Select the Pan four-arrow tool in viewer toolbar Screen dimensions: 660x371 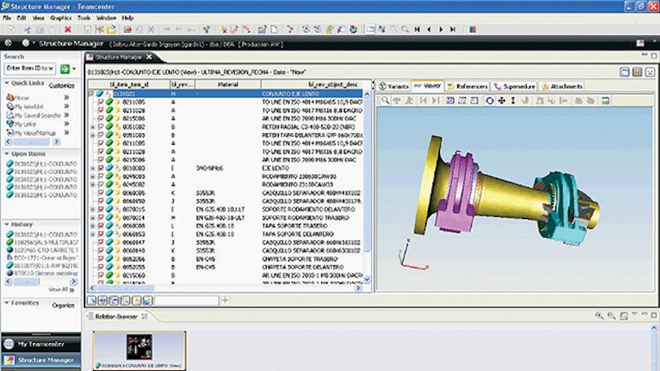(x=502, y=100)
